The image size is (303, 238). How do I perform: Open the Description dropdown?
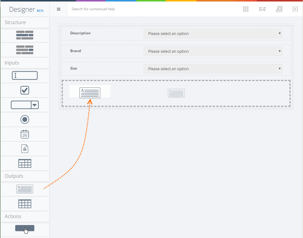213,34
